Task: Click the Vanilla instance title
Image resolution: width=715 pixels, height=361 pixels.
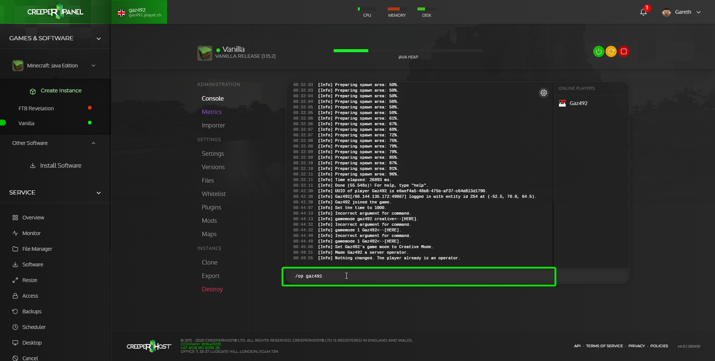Action: pos(233,49)
